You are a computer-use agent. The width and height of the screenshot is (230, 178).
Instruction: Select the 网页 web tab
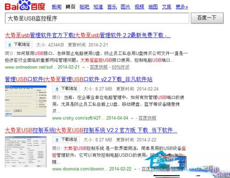tap(71, 7)
